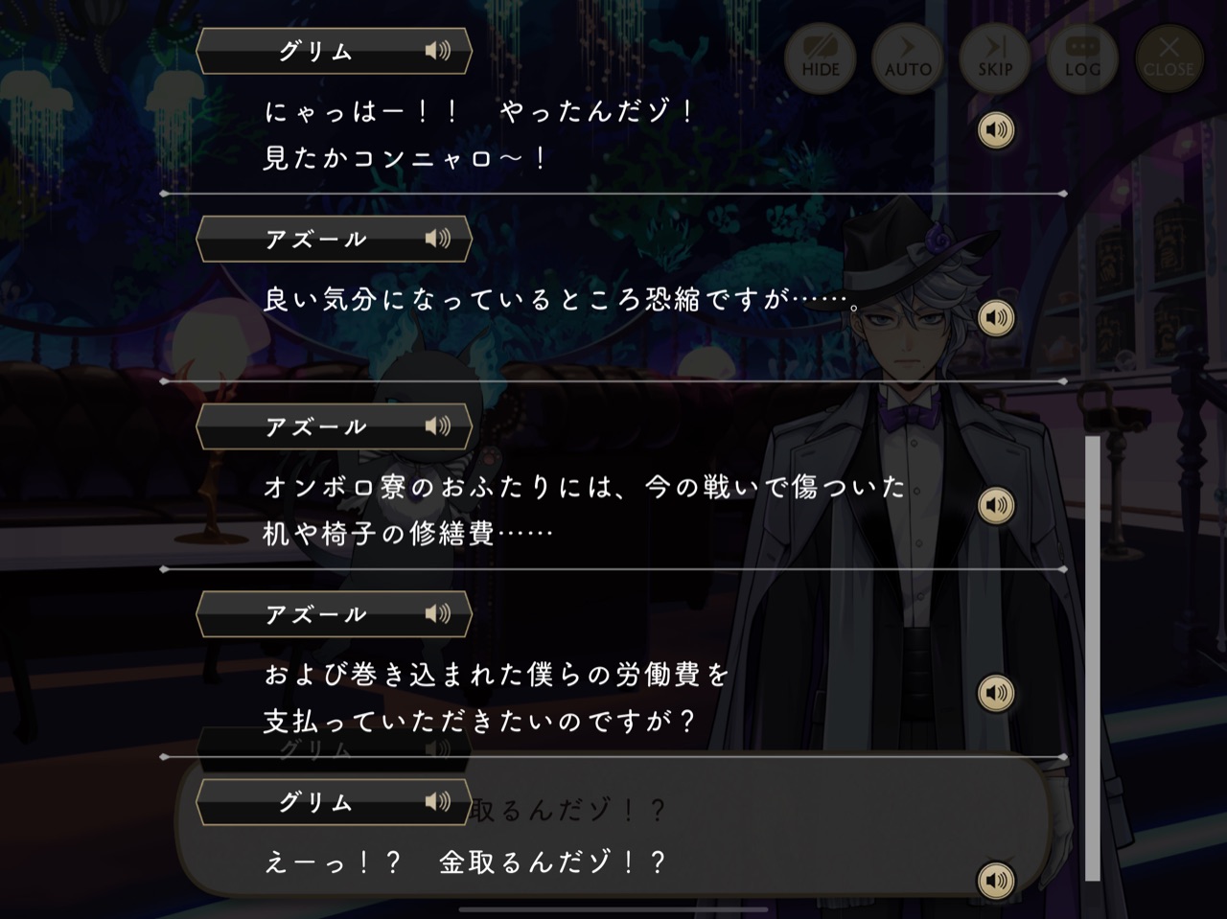1227x919 pixels.
Task: Open the LOG button
Action: click(x=1082, y=58)
